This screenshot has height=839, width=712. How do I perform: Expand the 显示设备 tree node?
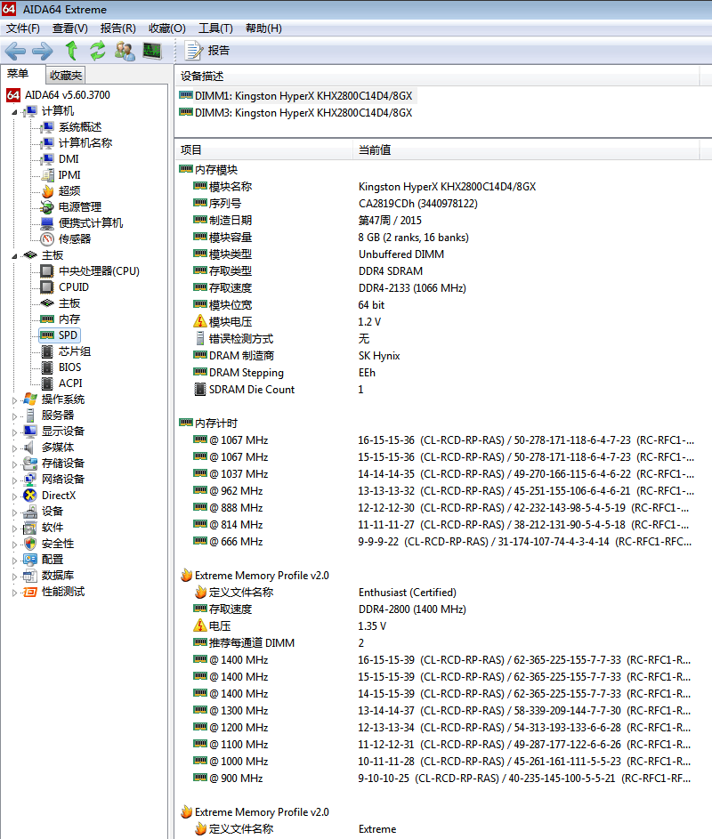tap(14, 432)
